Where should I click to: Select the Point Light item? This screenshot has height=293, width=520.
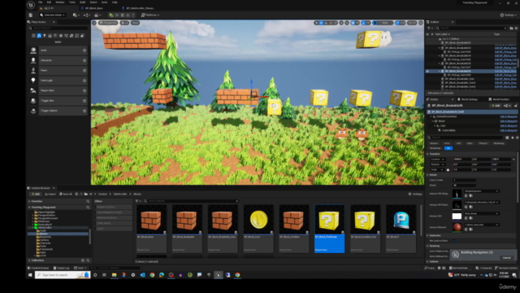click(58, 81)
